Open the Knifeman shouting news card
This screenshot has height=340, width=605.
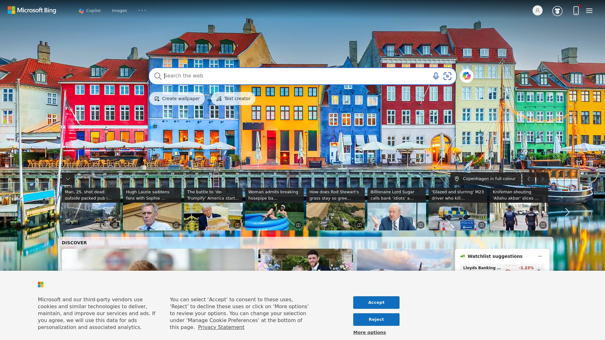click(x=519, y=209)
